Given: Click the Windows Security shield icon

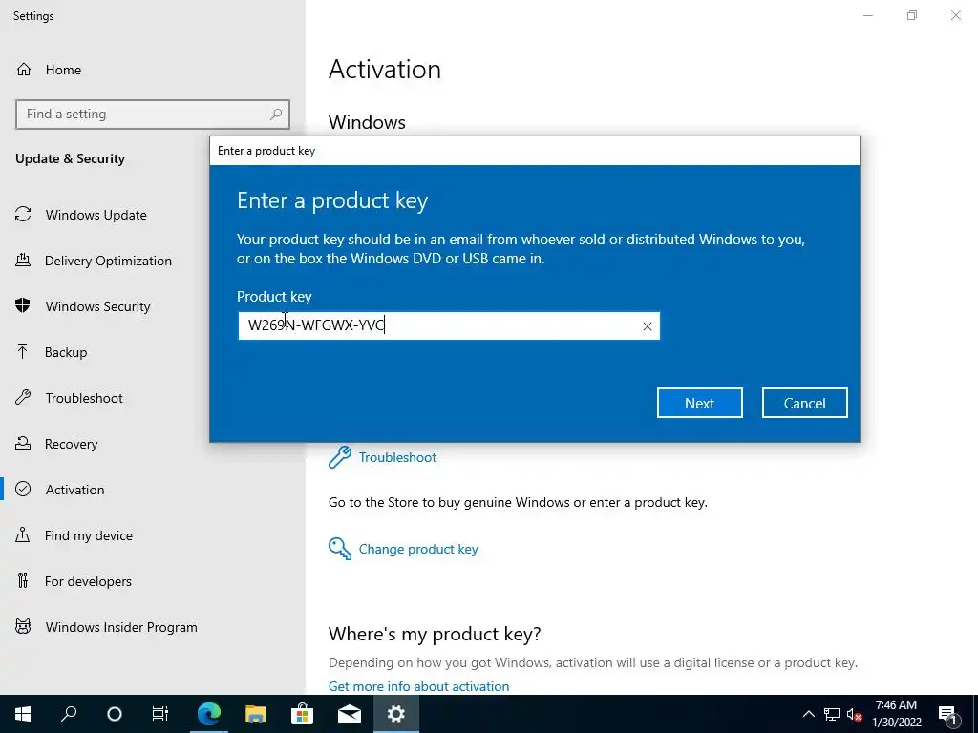Looking at the screenshot, I should point(23,305).
